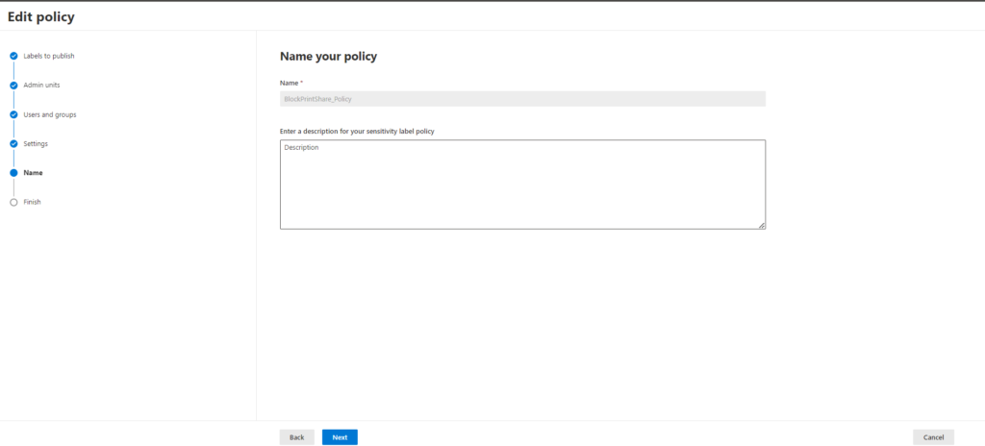This screenshot has width=985, height=446.
Task: Click the BlockPrintShare_Policy name field
Action: [522, 99]
